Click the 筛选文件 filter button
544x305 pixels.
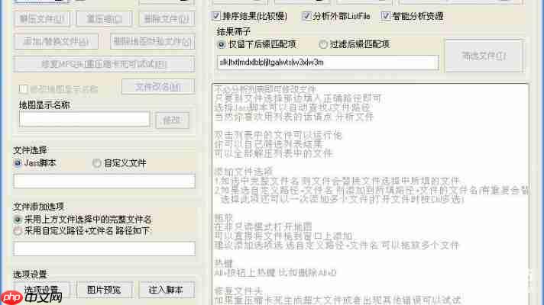(x=484, y=56)
